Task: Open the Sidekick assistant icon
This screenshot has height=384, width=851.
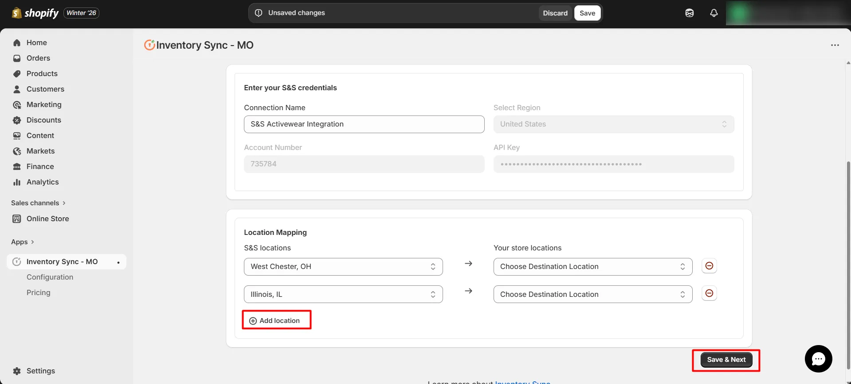Action: [x=689, y=13]
